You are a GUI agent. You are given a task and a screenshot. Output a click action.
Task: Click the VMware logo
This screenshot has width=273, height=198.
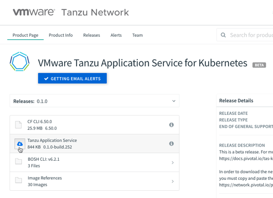[34, 12]
